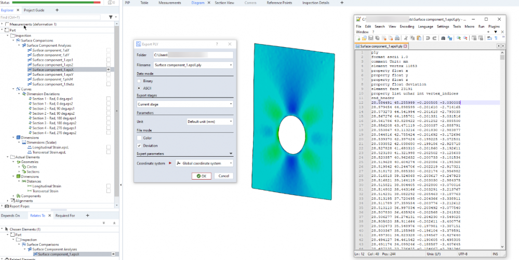The height and width of the screenshot is (260, 519).
Task: Toggle Show All Characters pilcrow icon
Action: [496, 38]
